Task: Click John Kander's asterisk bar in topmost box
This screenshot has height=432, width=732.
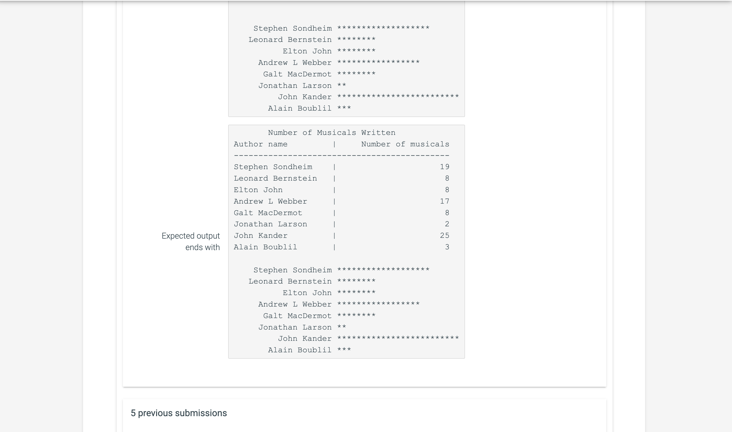Action: [x=398, y=96]
